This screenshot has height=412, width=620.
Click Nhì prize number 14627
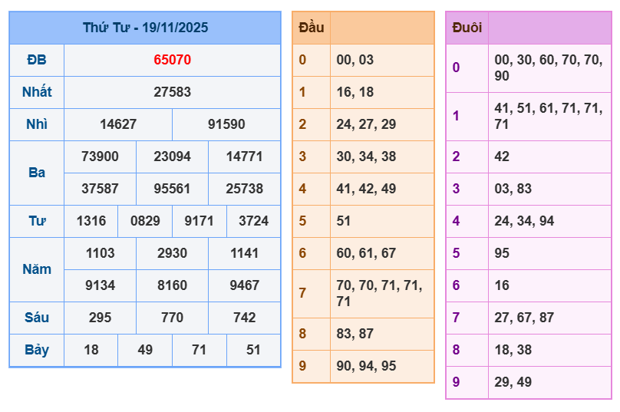[x=118, y=124]
